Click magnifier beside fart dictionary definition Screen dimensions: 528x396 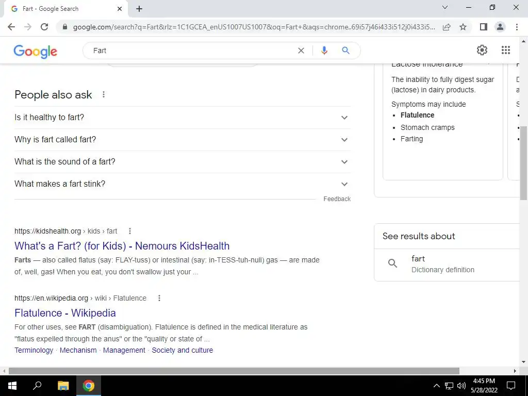[392, 263]
